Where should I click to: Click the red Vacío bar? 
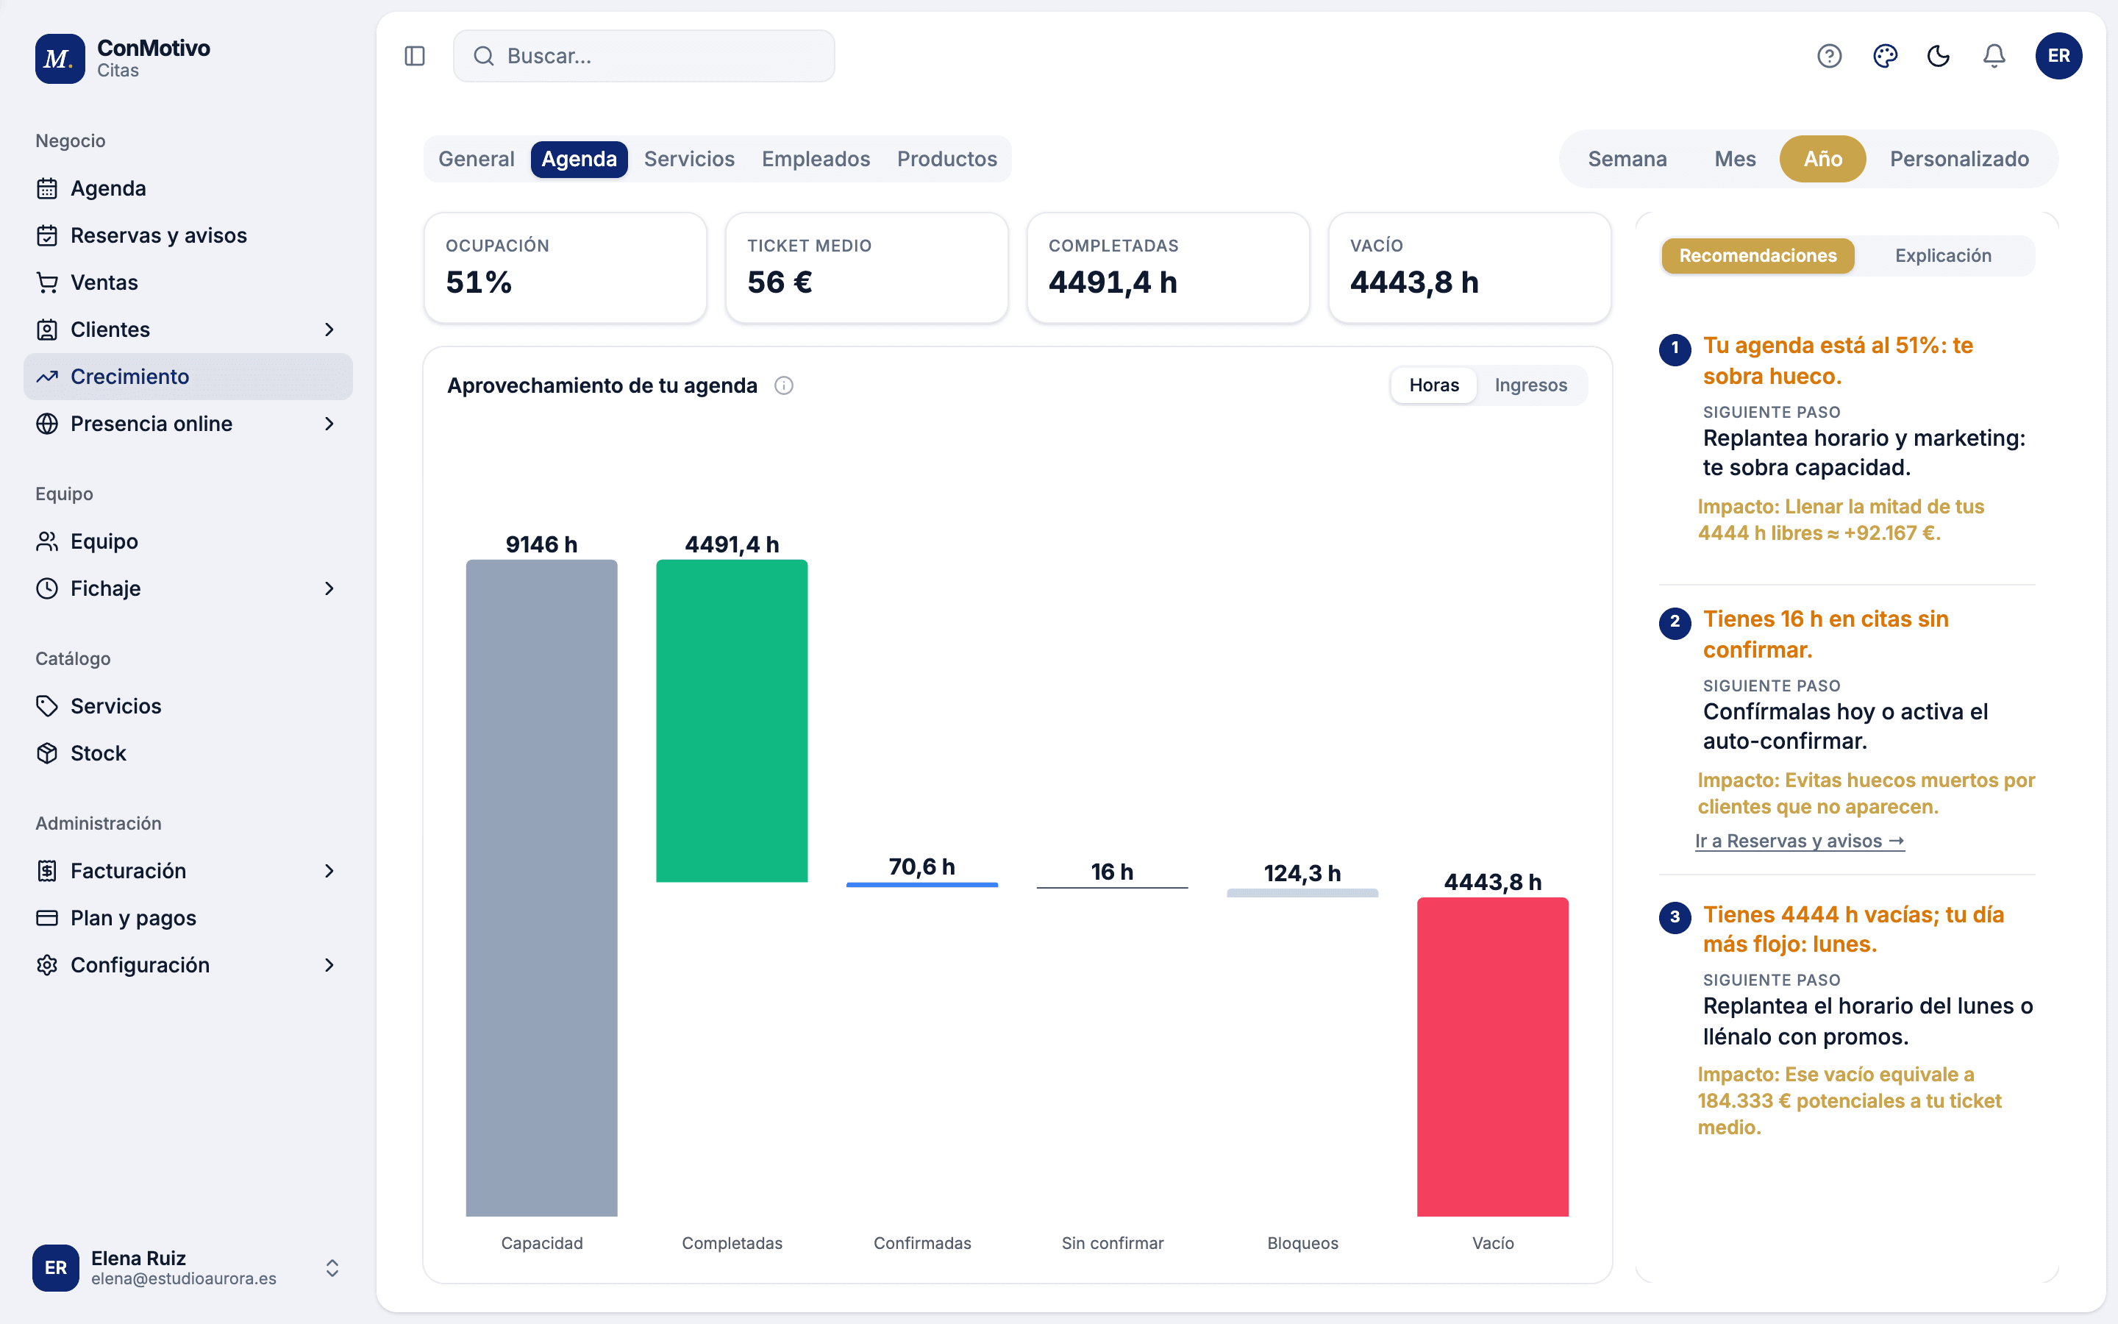coord(1492,1057)
